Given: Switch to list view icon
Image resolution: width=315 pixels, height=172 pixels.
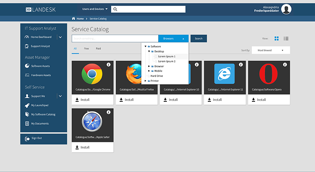Looking at the screenshot, I should point(286,38).
